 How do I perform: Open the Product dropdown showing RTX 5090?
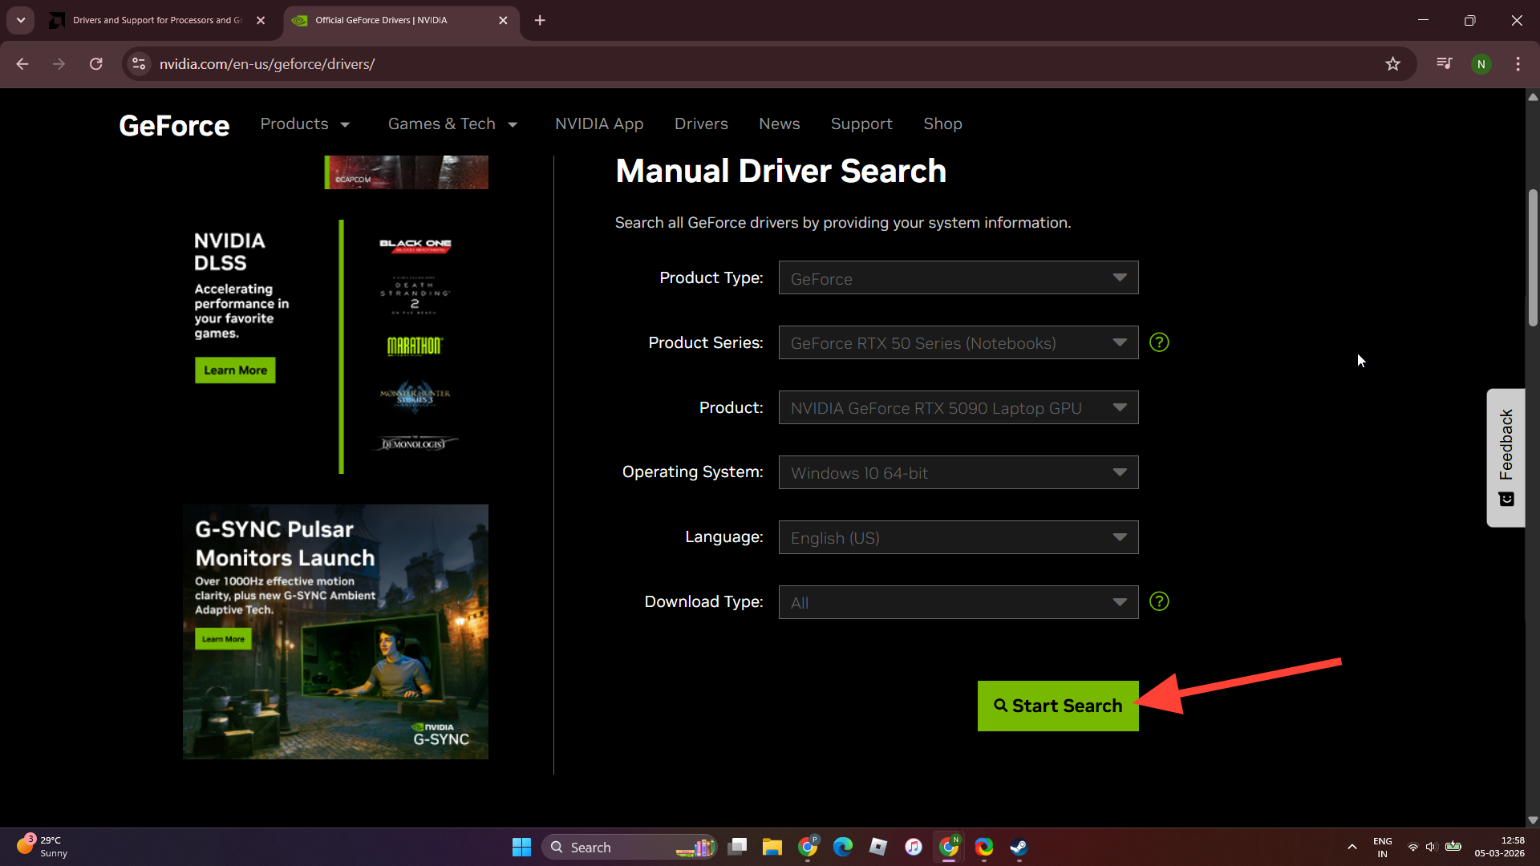[958, 408]
